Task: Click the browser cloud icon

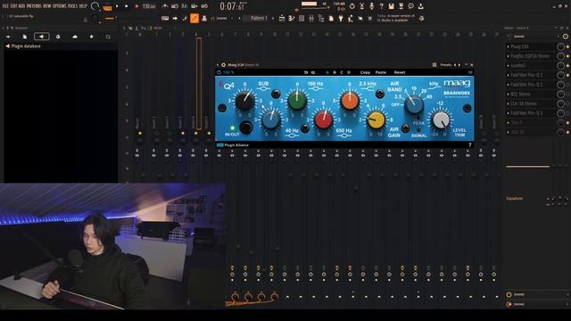Action: point(75,37)
